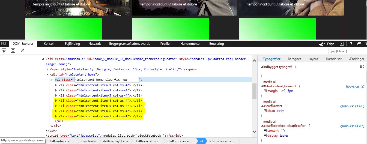Expand the htmlcontent-item-5 li node

point(56,106)
